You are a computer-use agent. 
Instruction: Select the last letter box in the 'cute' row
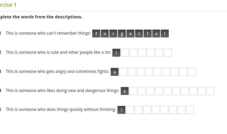click(x=168, y=53)
